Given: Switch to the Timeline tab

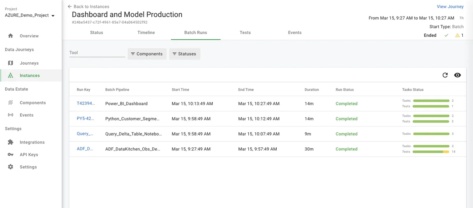Looking at the screenshot, I should coord(146,33).
